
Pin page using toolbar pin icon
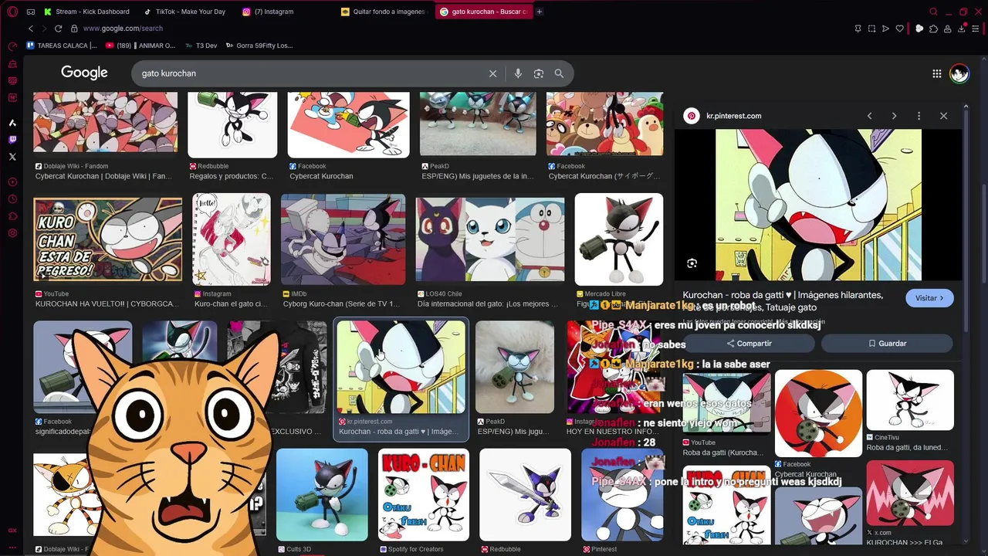858,29
